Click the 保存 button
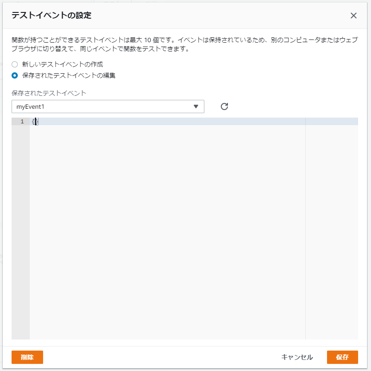 click(342, 357)
